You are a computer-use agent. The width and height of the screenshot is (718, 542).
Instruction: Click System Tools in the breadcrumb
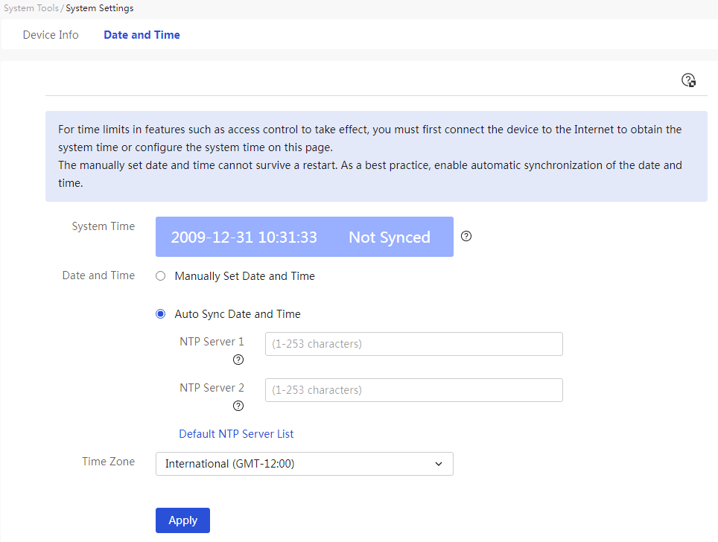click(31, 8)
